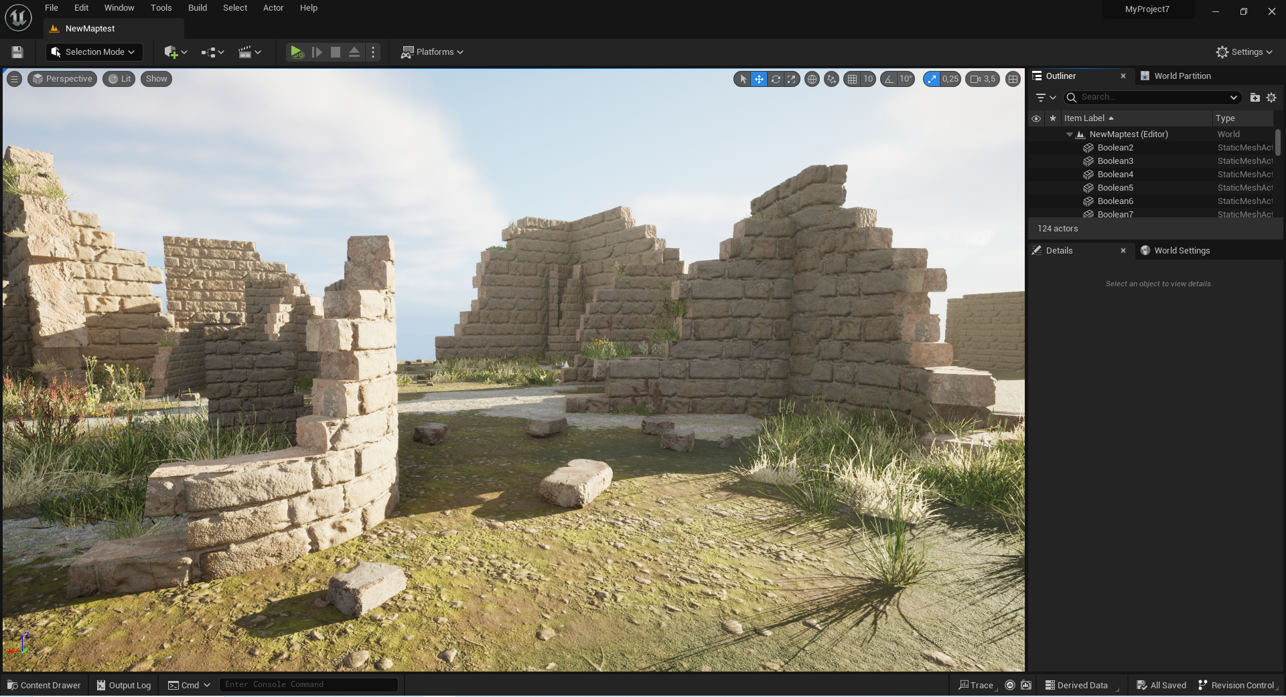
Task: Save the current level with the floppy icon
Action: pyautogui.click(x=17, y=52)
